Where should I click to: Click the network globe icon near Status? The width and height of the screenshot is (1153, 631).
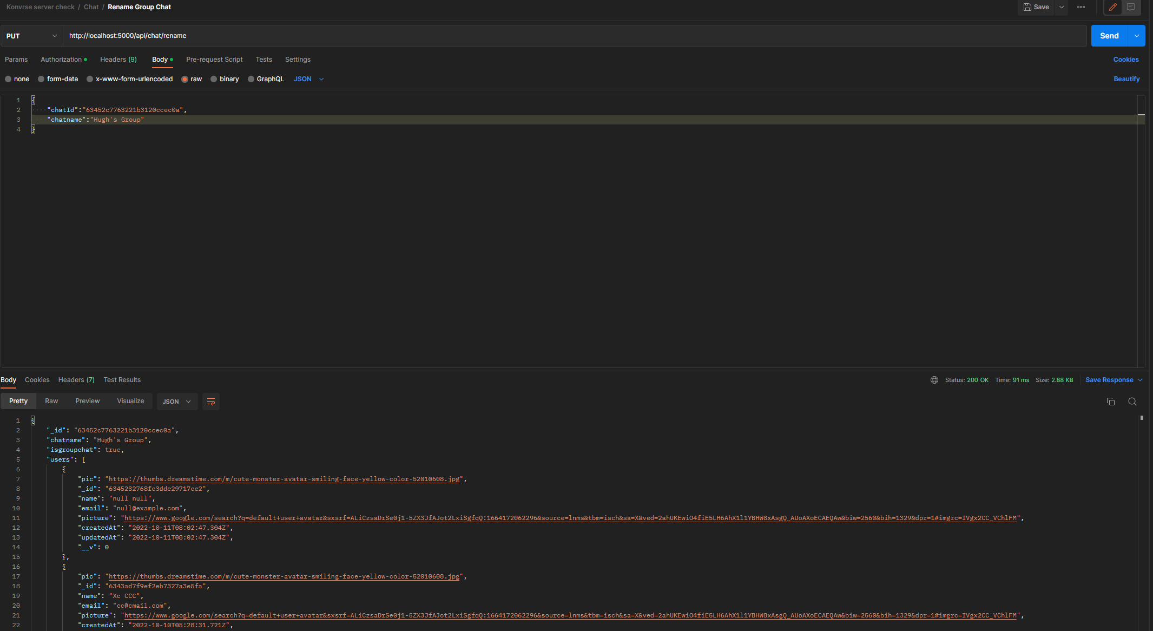pos(934,380)
